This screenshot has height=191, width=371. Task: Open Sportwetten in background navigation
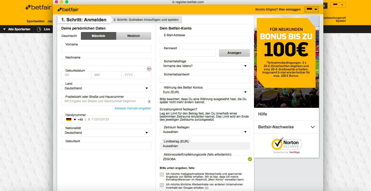pos(36,21)
